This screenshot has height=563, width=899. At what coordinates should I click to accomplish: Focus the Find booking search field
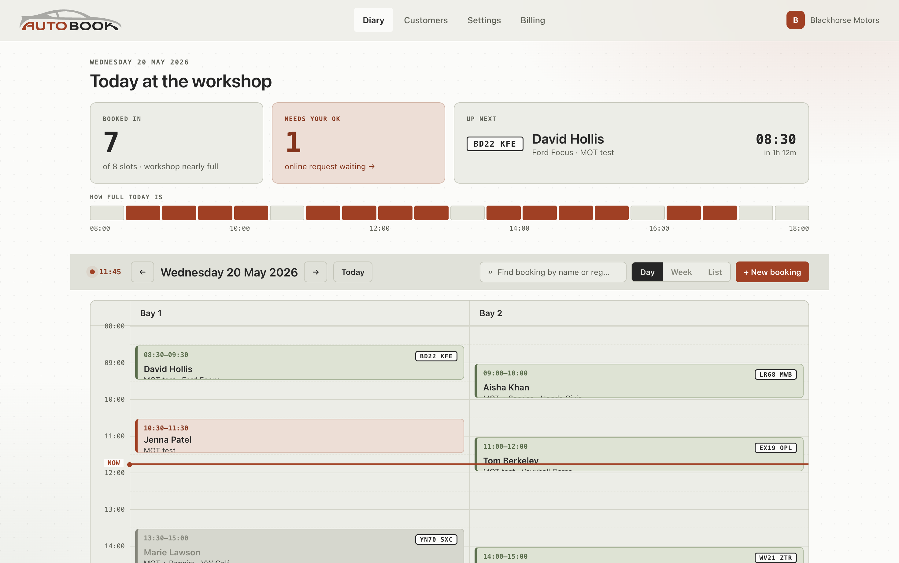point(553,272)
